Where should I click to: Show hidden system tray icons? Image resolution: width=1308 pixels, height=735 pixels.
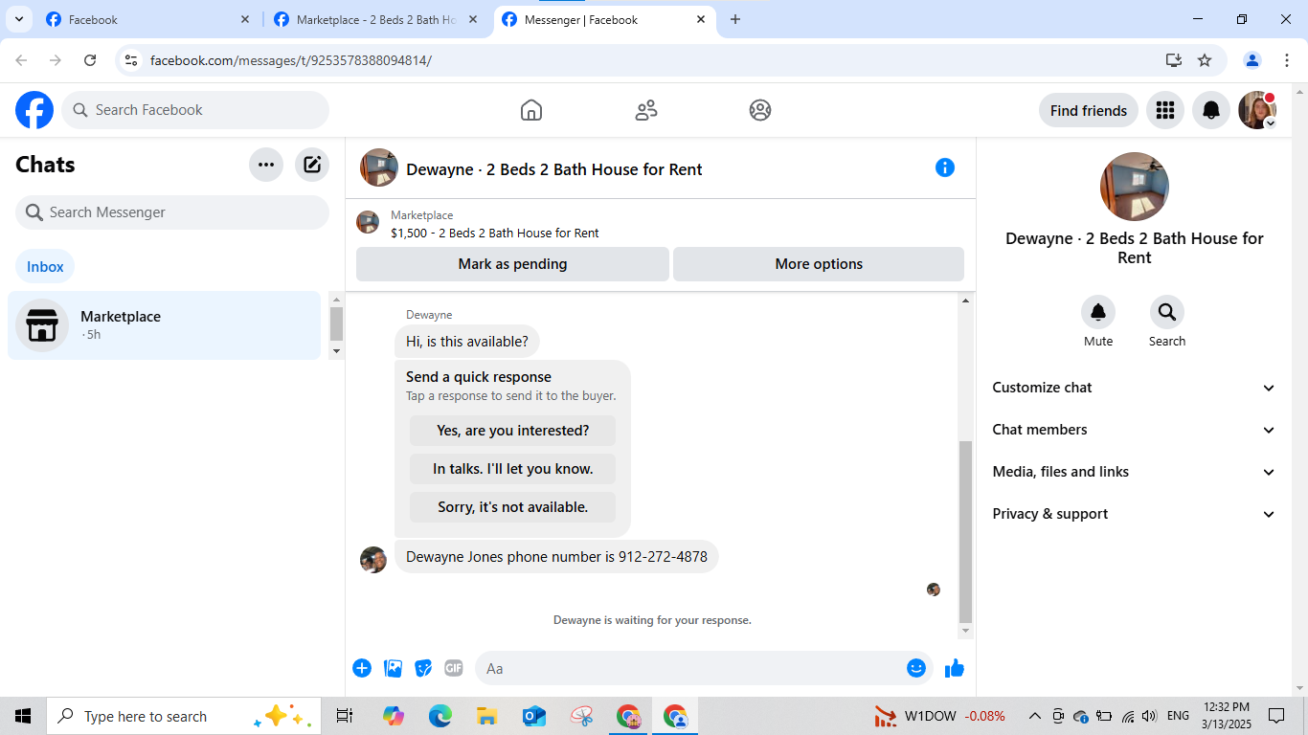tap(1034, 716)
